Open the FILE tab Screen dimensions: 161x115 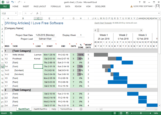tap(5, 6)
